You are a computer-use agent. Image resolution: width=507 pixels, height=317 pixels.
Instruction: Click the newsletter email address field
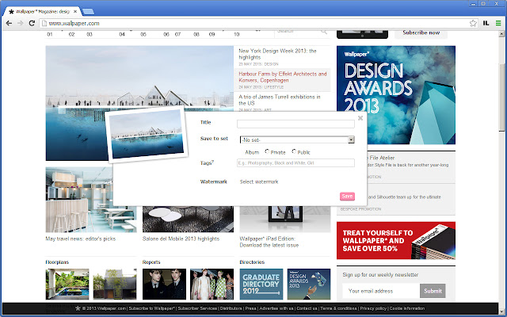pos(381,291)
